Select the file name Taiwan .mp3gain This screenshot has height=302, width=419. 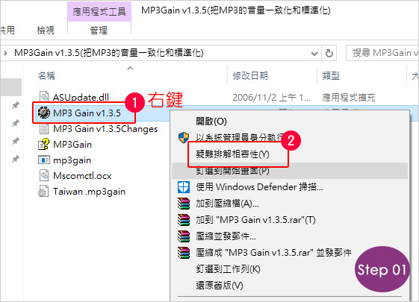pyautogui.click(x=89, y=192)
